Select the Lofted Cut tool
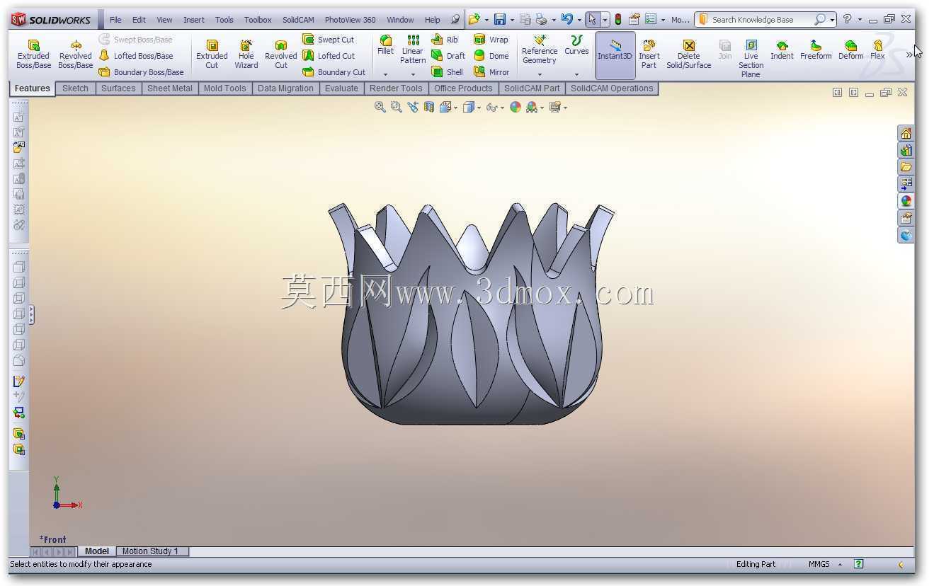 click(329, 55)
